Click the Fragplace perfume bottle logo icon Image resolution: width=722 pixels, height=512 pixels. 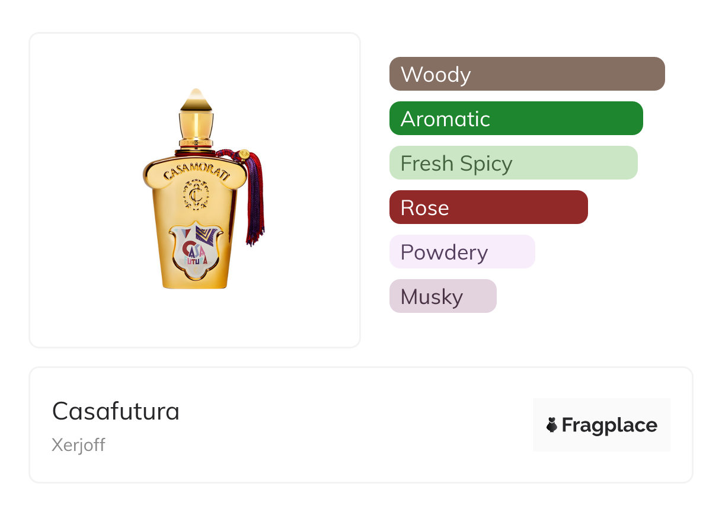(x=552, y=425)
